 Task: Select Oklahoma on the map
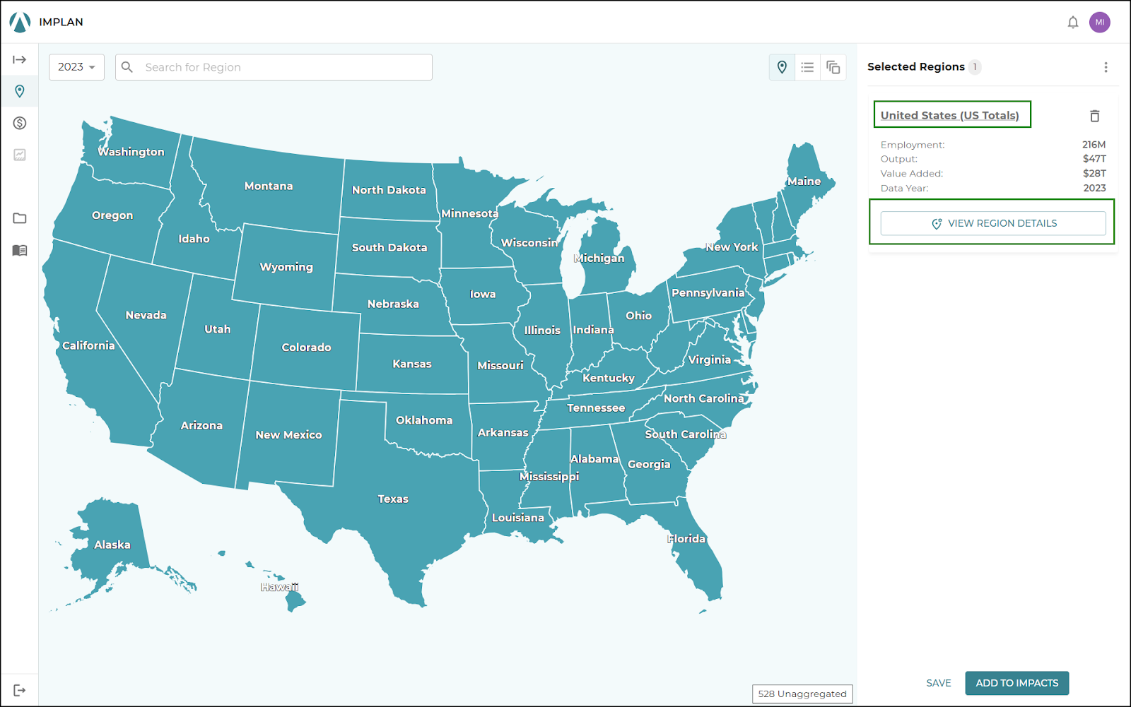(424, 420)
